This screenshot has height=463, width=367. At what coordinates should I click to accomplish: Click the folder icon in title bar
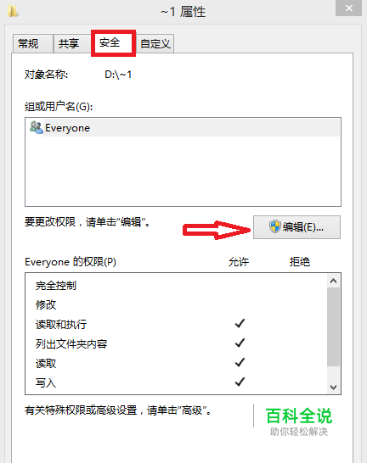pos(13,11)
